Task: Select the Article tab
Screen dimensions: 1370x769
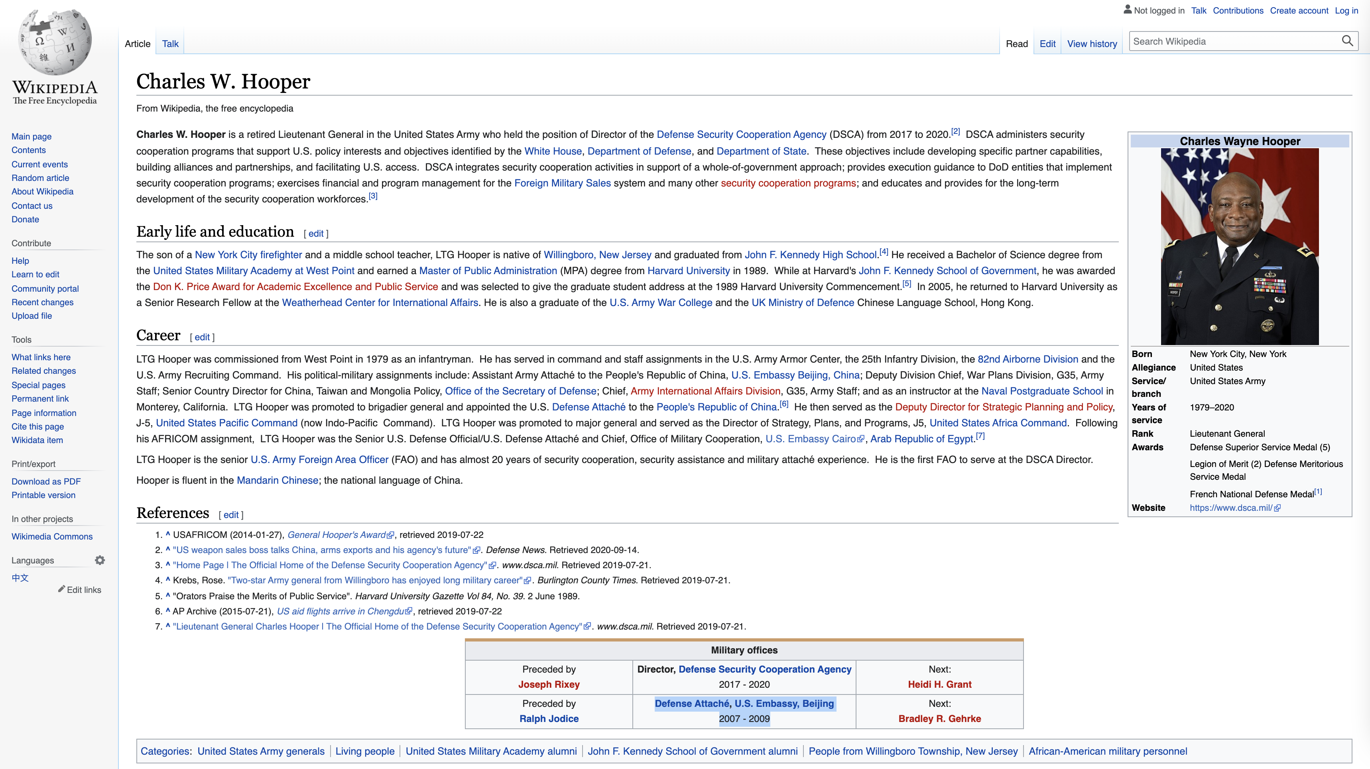Action: point(137,43)
